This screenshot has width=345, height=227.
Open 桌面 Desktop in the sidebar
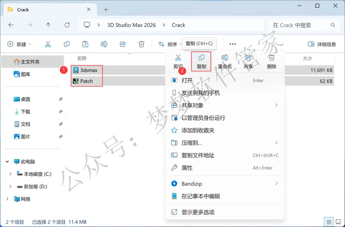[x=33, y=99]
